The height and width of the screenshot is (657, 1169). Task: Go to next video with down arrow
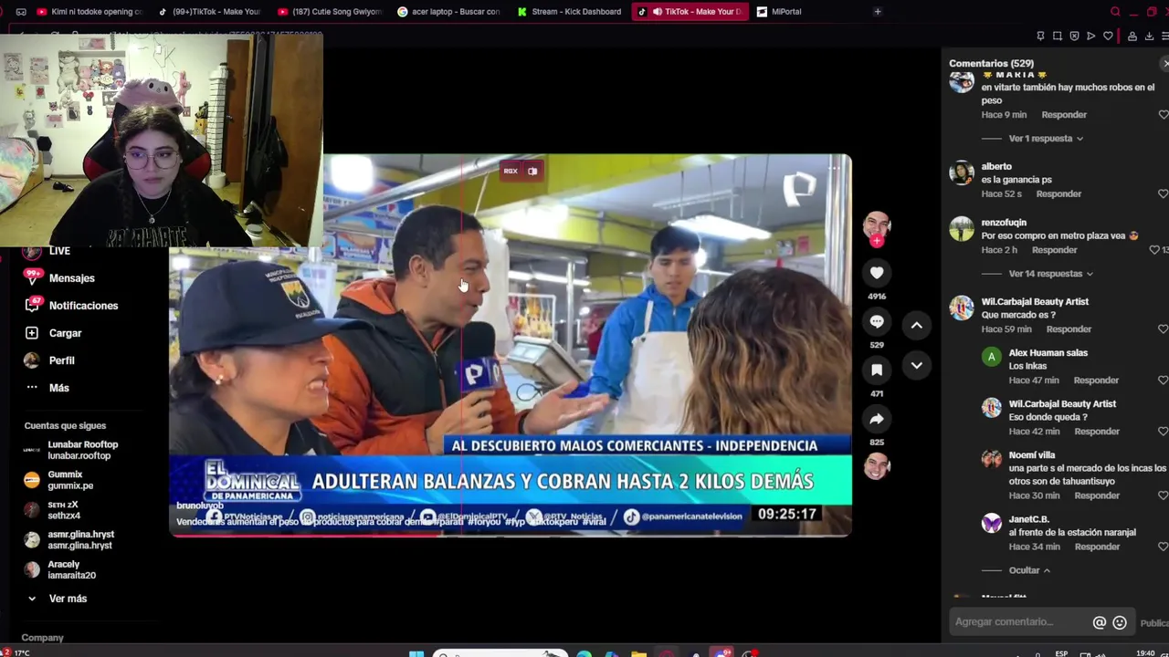[916, 365]
